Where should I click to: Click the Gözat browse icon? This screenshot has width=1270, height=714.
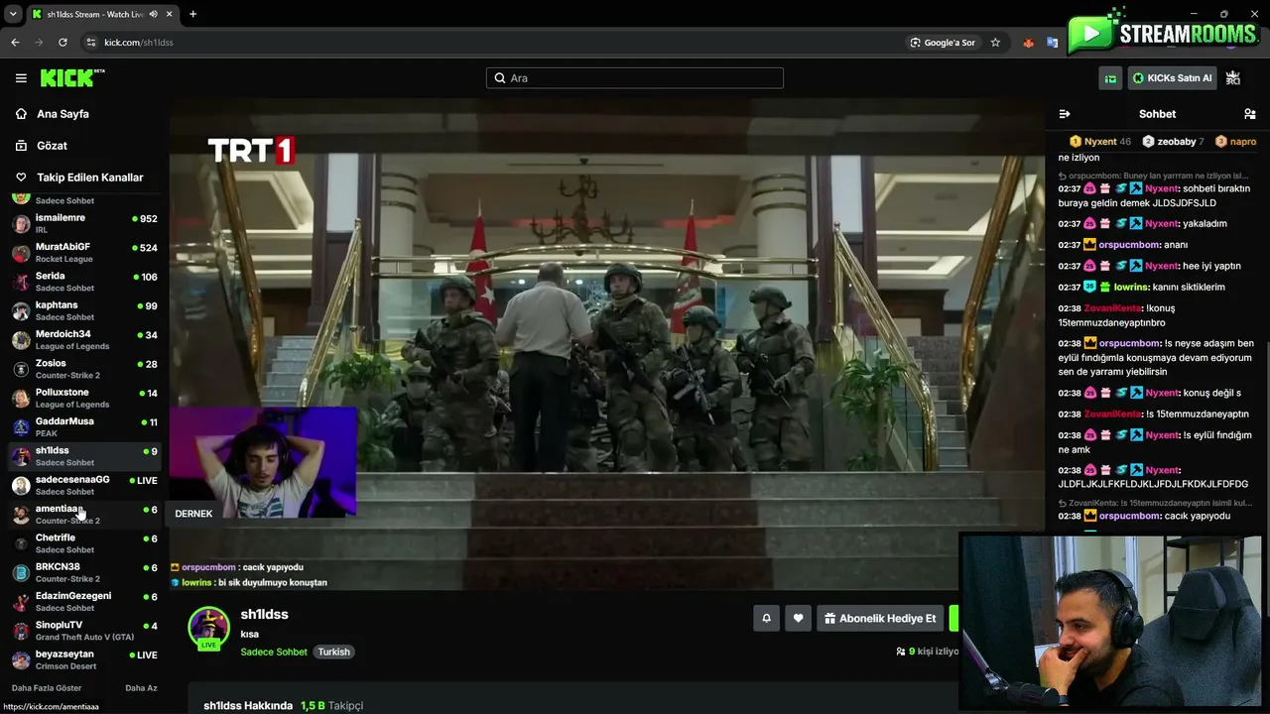pyautogui.click(x=21, y=146)
